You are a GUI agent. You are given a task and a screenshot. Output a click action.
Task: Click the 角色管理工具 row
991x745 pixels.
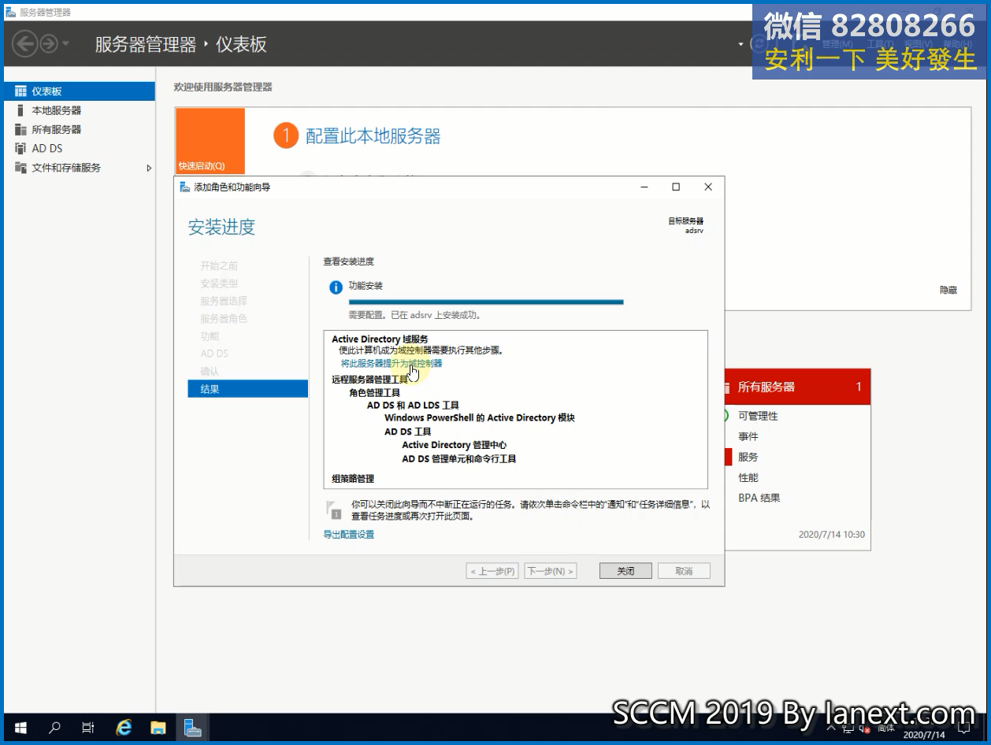375,392
